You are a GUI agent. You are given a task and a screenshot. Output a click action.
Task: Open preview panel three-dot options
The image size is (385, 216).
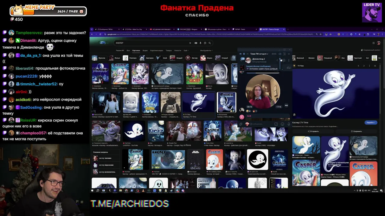[x=369, y=66]
